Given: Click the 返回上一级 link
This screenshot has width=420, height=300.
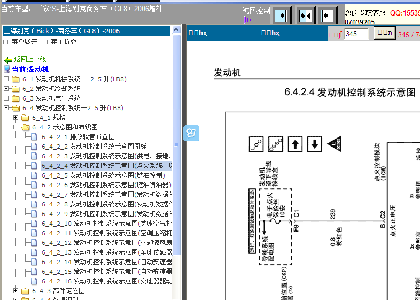Looking at the screenshot, I should coord(30,59).
